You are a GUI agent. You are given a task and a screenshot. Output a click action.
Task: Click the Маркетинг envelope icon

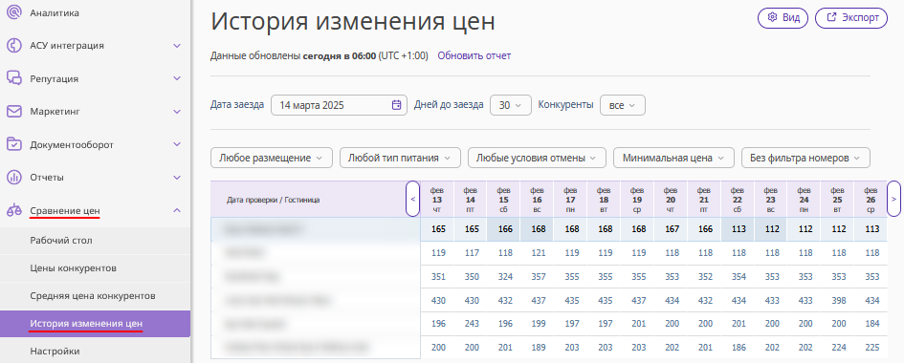(13, 112)
